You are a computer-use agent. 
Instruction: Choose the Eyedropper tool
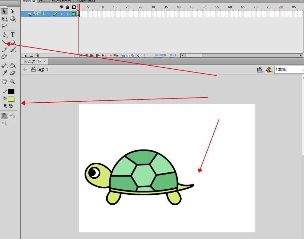click(4, 73)
